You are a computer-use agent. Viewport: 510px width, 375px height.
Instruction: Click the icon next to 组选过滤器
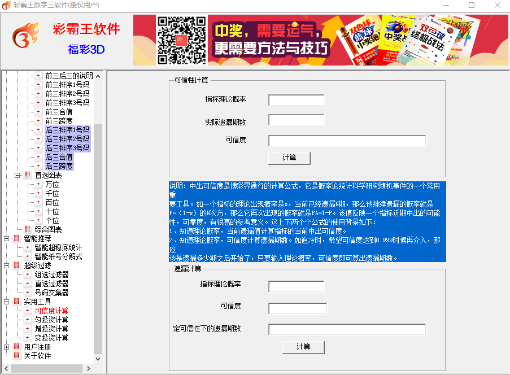coord(28,274)
